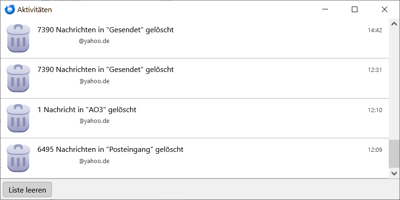Click the 12:10 timestamp
Screen dimensions: 400x200
(x=375, y=110)
